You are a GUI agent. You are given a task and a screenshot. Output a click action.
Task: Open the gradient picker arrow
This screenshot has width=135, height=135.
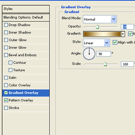click(x=123, y=34)
